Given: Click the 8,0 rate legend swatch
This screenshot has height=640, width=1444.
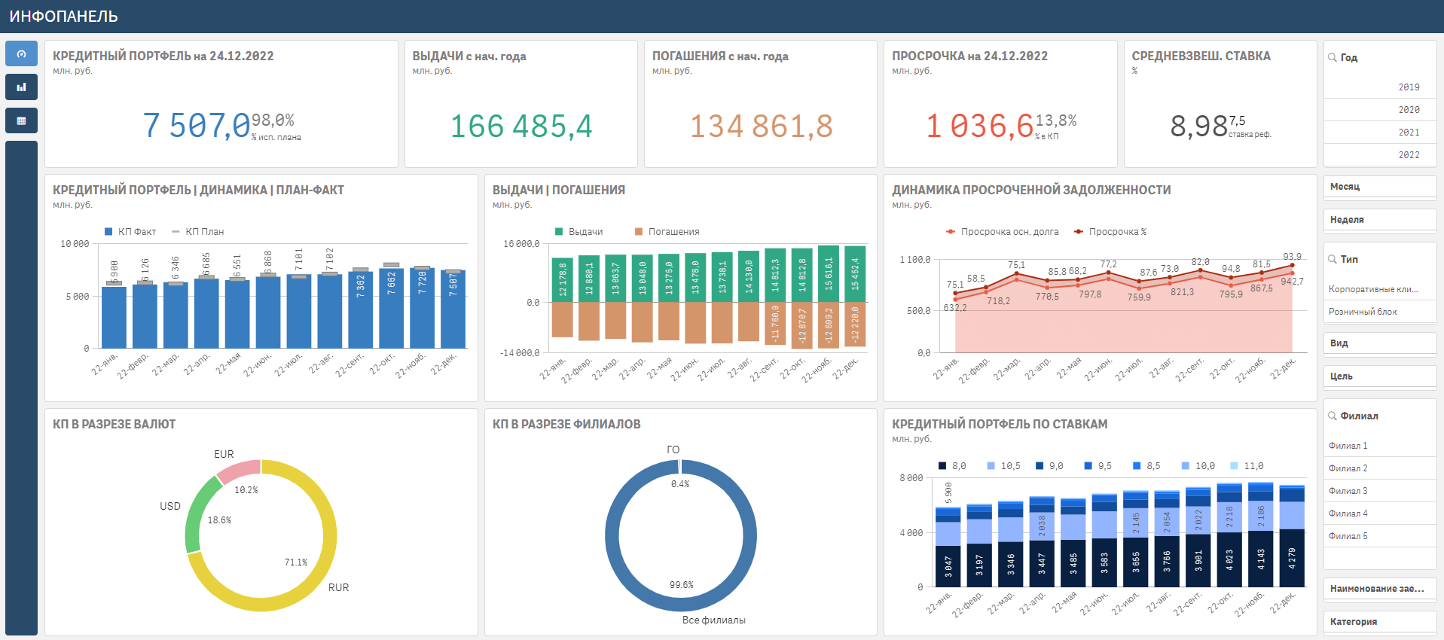Looking at the screenshot, I should pos(942,466).
